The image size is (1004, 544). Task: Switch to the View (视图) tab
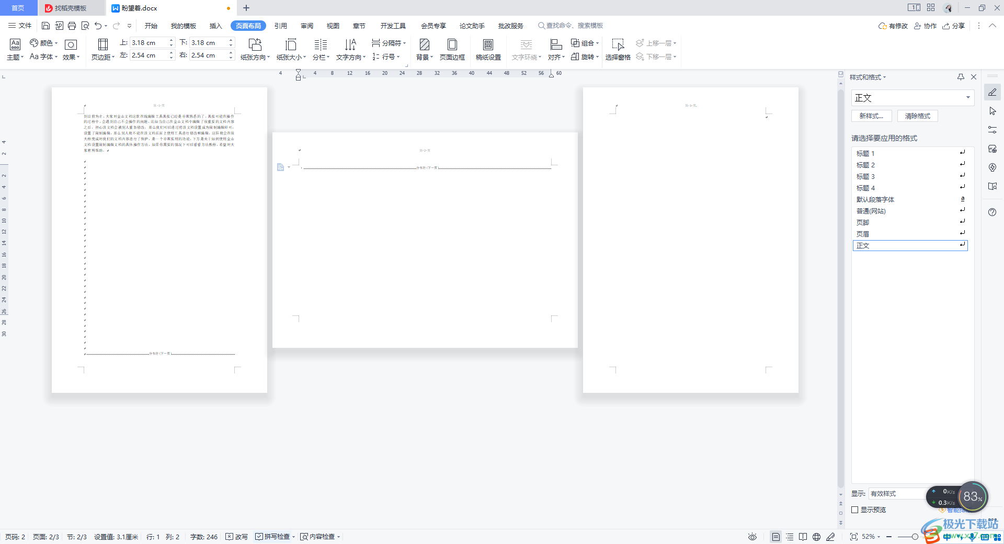(x=333, y=26)
